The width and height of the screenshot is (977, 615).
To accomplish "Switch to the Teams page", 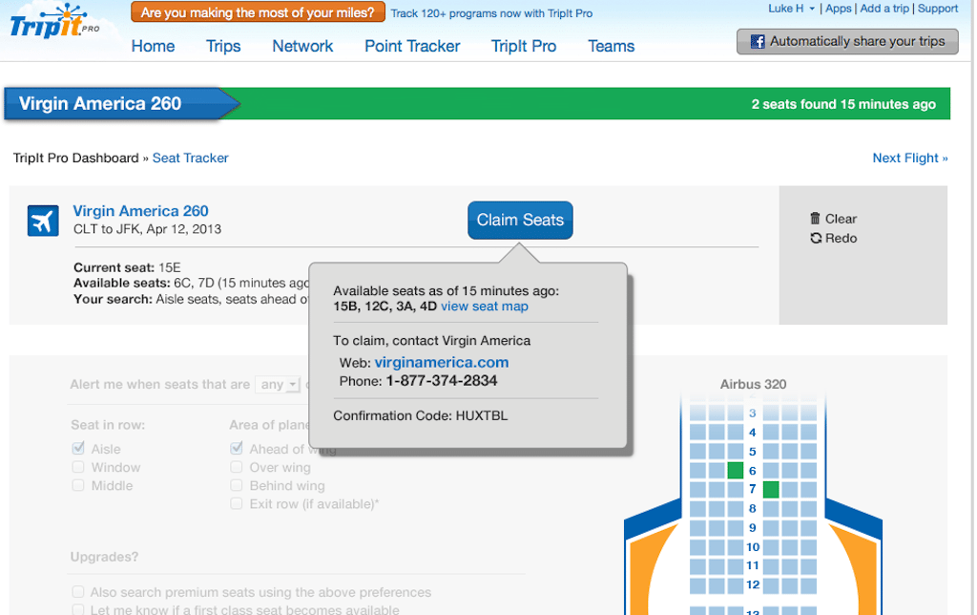I will point(612,46).
